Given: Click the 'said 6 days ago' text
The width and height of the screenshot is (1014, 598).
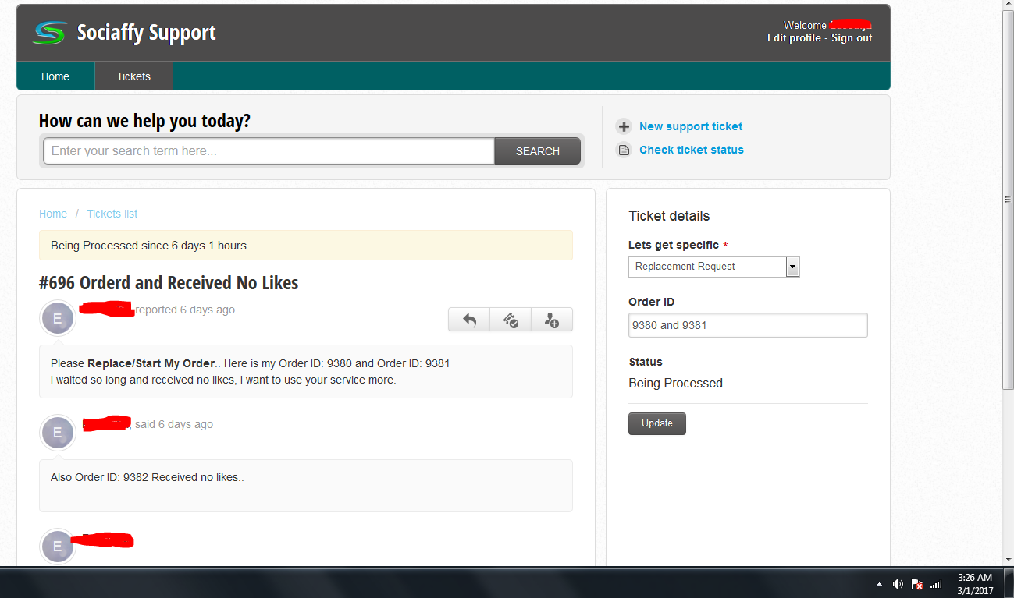Looking at the screenshot, I should [174, 424].
